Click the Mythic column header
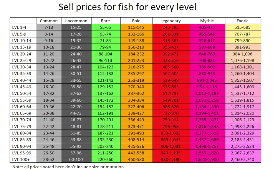This screenshot has width=273, height=170. tap(207, 21)
